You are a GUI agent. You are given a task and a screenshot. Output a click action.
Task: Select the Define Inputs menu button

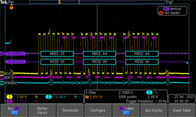(42, 110)
